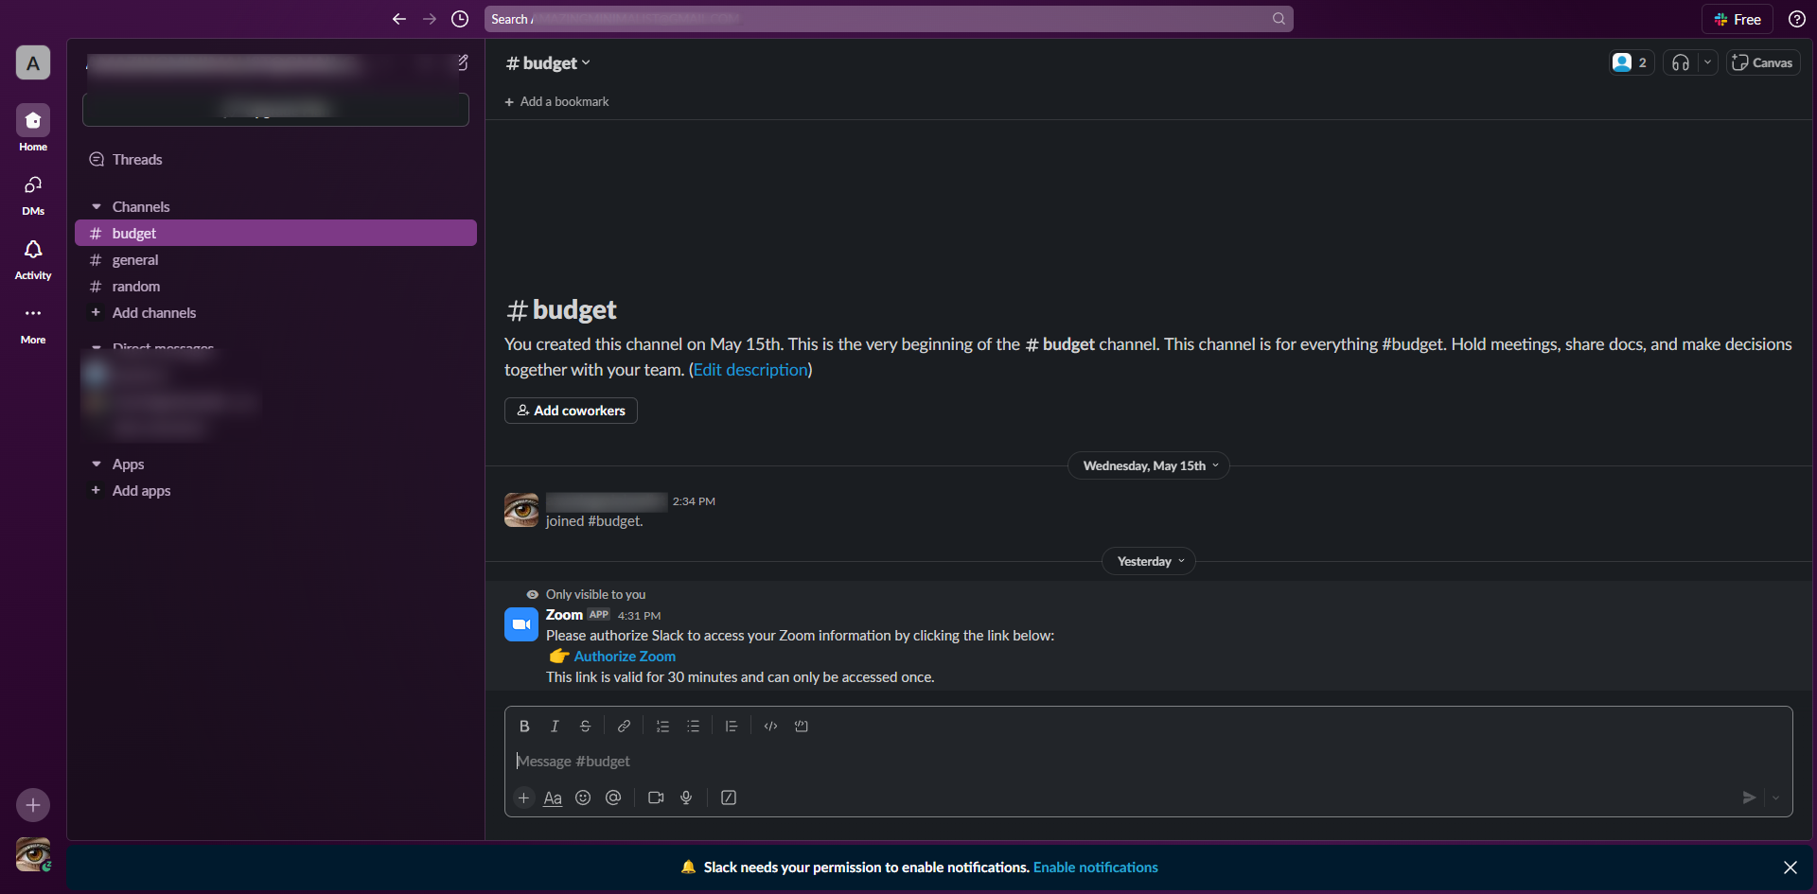Image resolution: width=1817 pixels, height=894 pixels.
Task: Open the slash shortcuts menu icon
Action: point(729,798)
